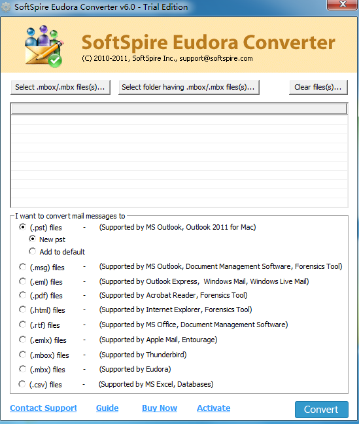Click text Supported by MS Outlook, Outlook 2011 for Mac

pos(177,227)
